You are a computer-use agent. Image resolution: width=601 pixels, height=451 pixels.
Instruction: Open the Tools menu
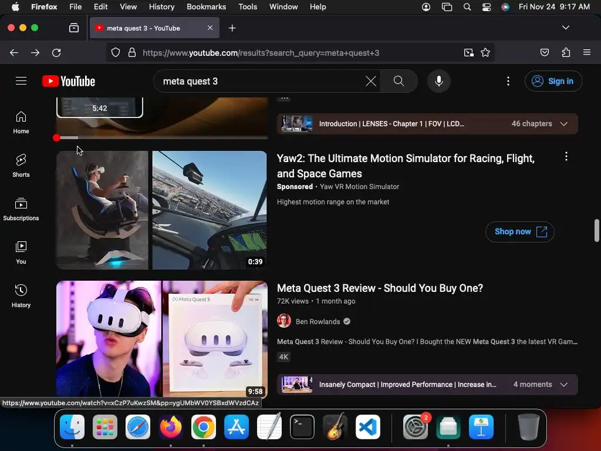[x=248, y=6]
